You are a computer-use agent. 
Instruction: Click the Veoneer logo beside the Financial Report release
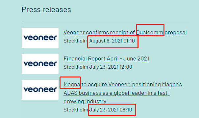click(x=40, y=64)
